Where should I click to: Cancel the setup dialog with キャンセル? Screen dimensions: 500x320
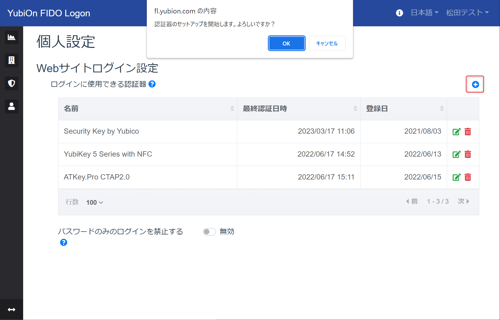click(327, 43)
